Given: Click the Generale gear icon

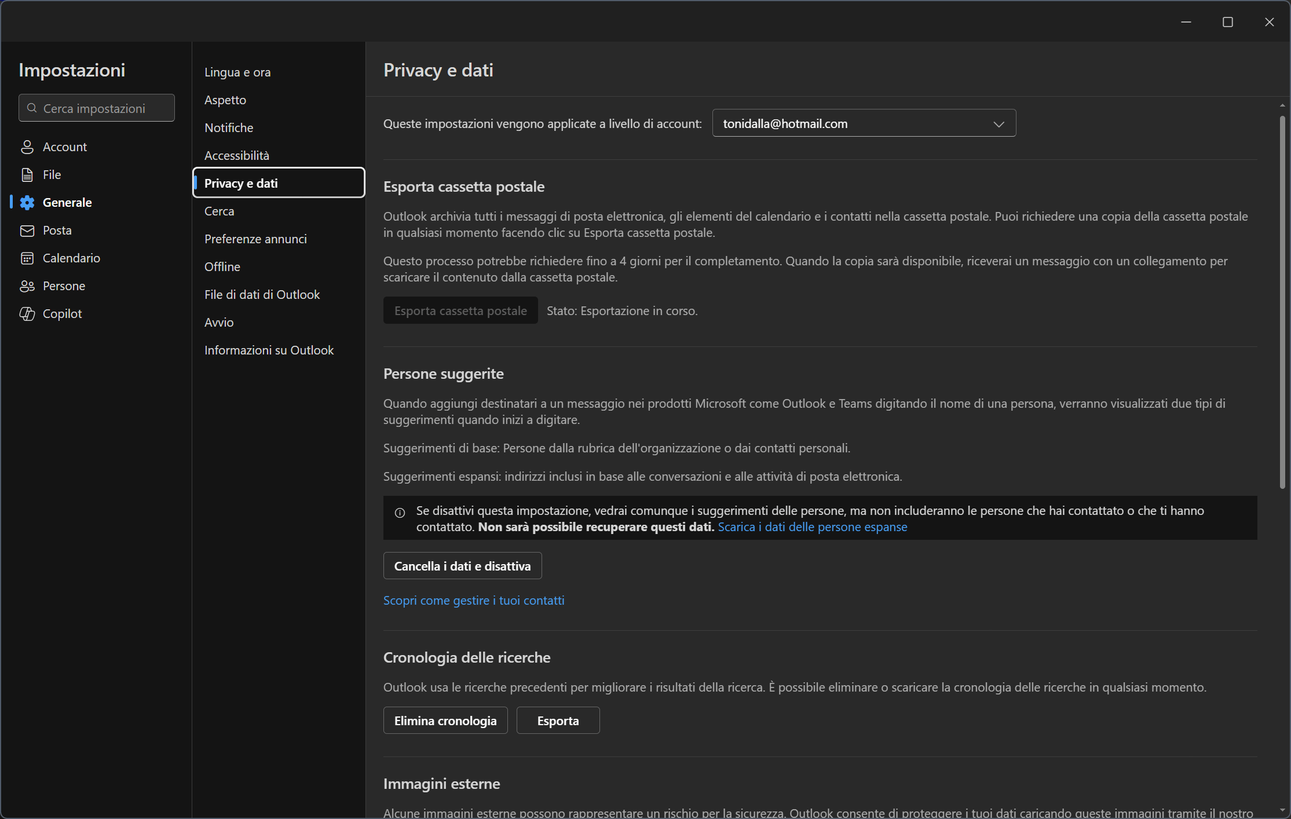Looking at the screenshot, I should pos(27,203).
